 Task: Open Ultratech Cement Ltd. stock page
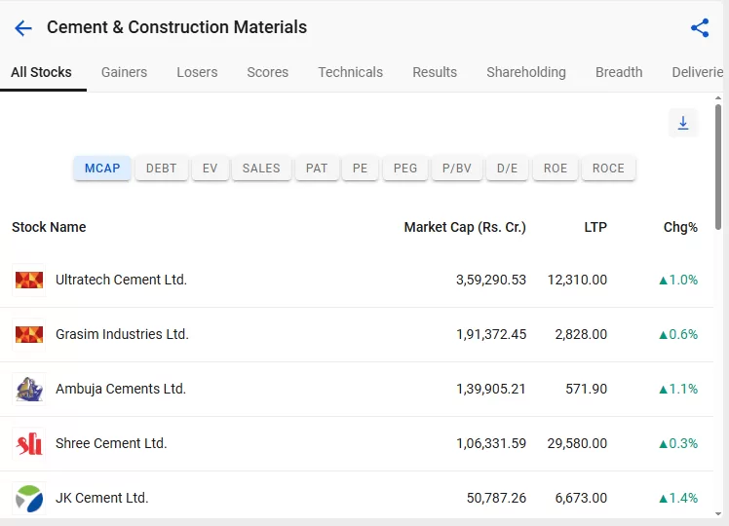121,280
